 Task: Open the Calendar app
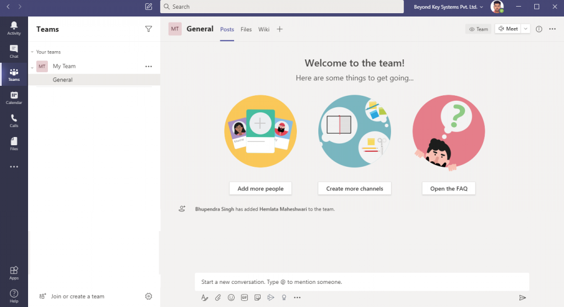14,98
